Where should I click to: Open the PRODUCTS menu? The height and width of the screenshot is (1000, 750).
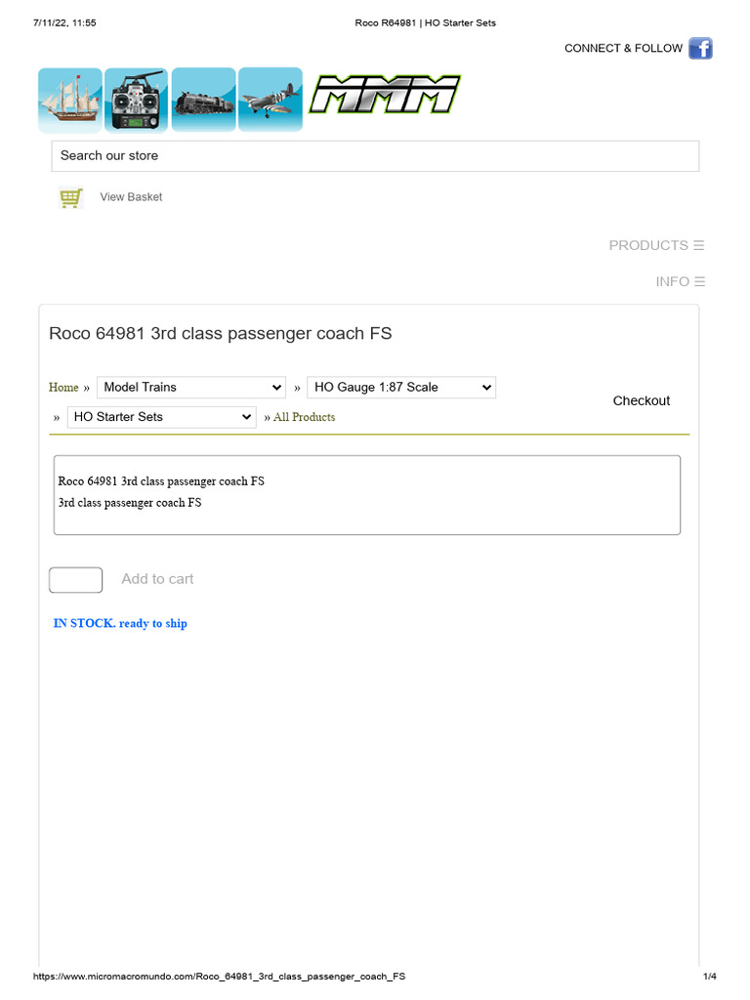click(656, 245)
